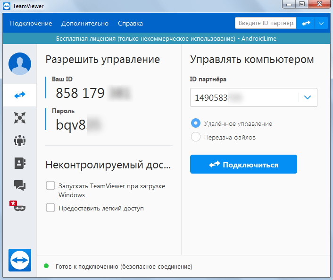Image resolution: width=333 pixels, height=280 pixels.
Task: Click the free license banner text
Action: (x=166, y=38)
